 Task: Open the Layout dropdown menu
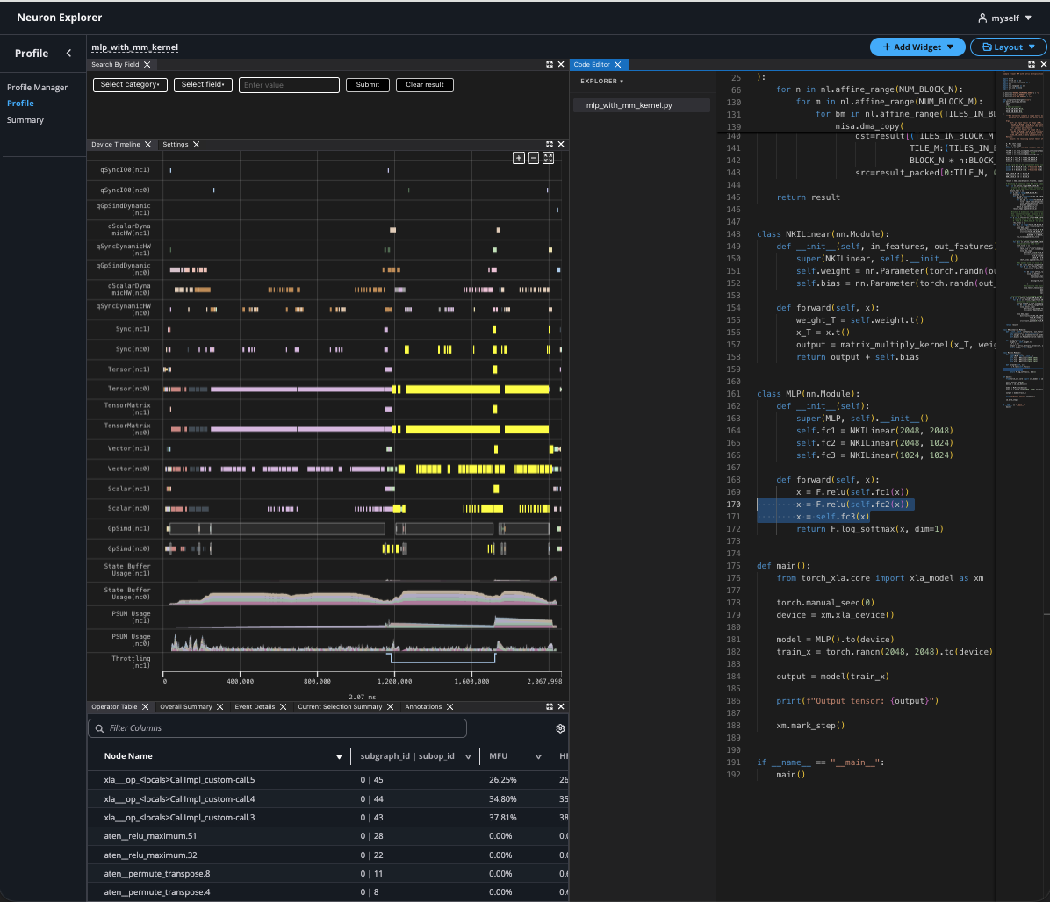1008,47
